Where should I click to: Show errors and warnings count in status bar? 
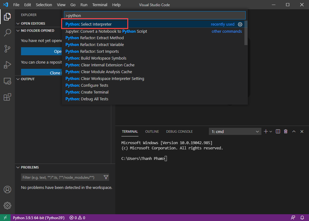(77, 218)
